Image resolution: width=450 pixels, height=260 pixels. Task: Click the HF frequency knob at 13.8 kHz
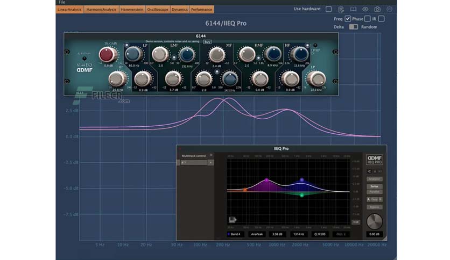299,54
